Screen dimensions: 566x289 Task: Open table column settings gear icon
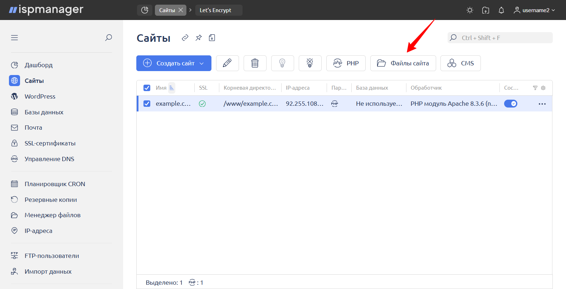click(543, 88)
